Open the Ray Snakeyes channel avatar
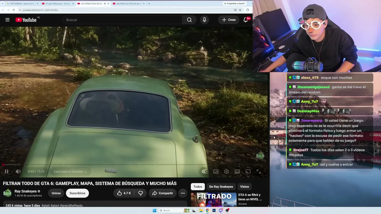This screenshot has height=214, width=381. [x=7, y=193]
